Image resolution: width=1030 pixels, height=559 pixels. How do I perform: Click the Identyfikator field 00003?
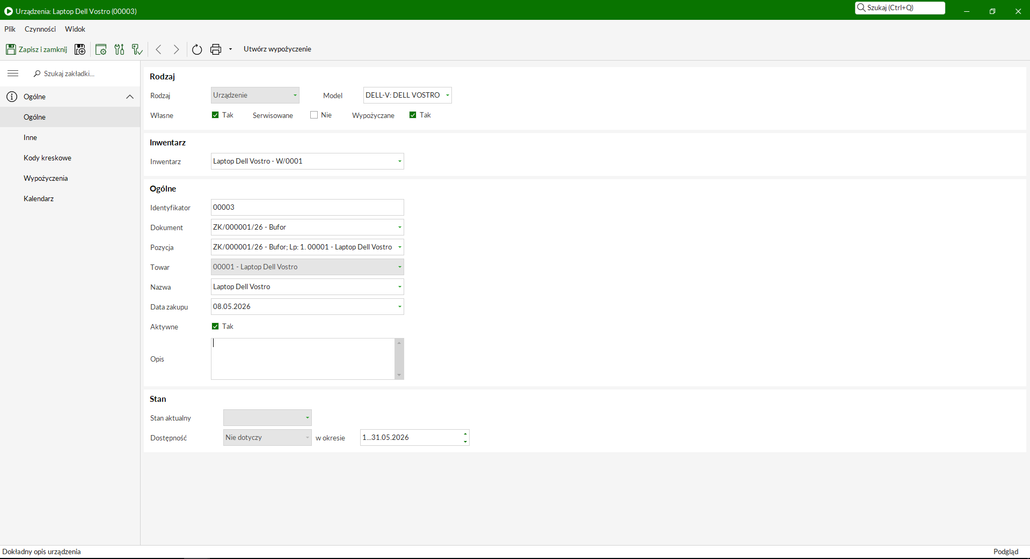click(x=307, y=208)
